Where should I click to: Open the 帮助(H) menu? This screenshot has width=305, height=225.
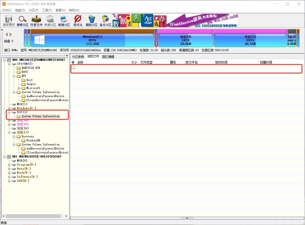(x=74, y=10)
